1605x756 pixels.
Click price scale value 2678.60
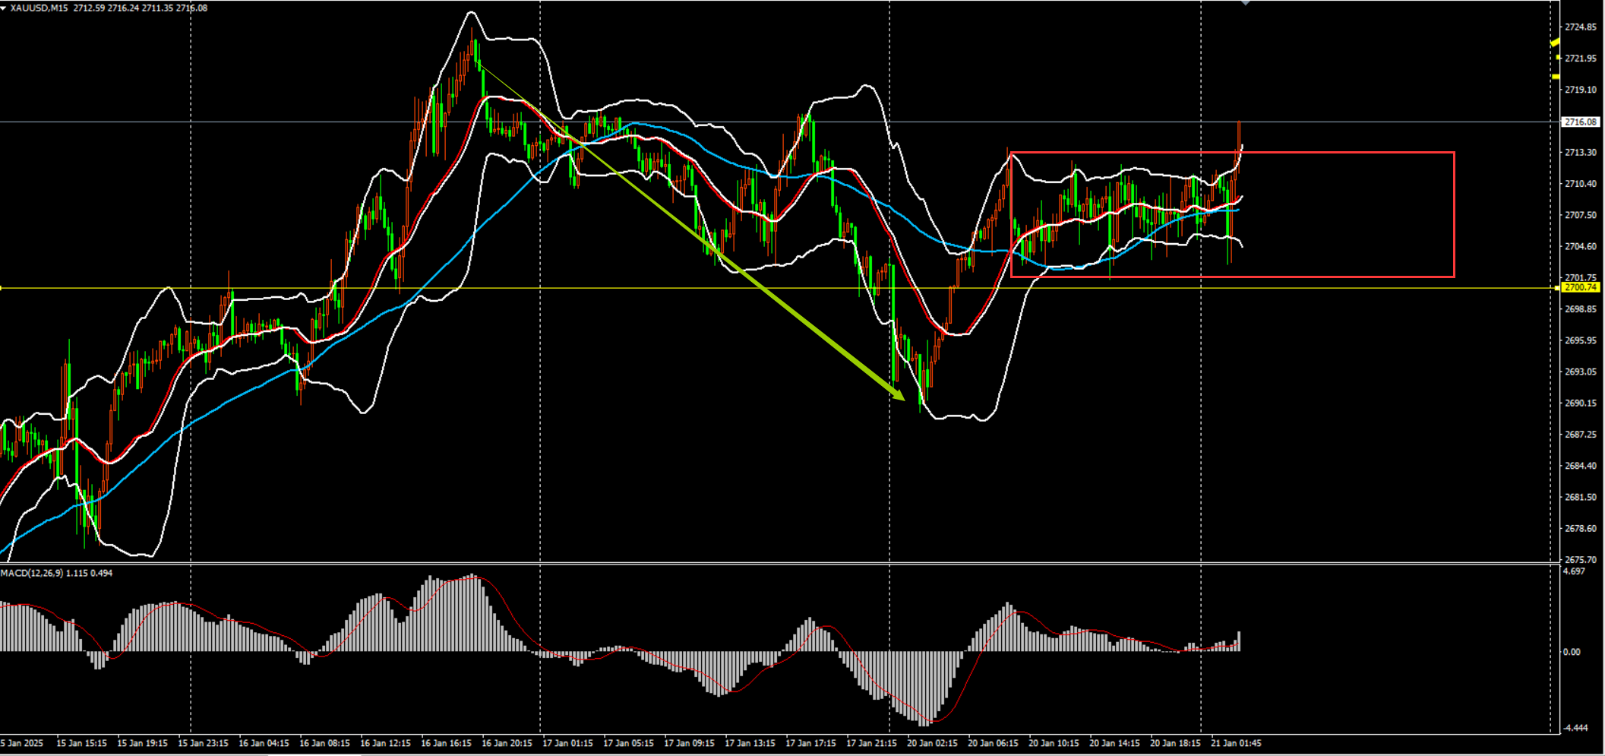pos(1580,528)
